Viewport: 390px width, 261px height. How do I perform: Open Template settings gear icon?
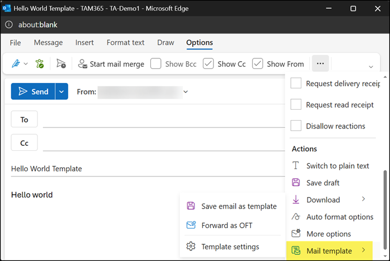tap(191, 247)
